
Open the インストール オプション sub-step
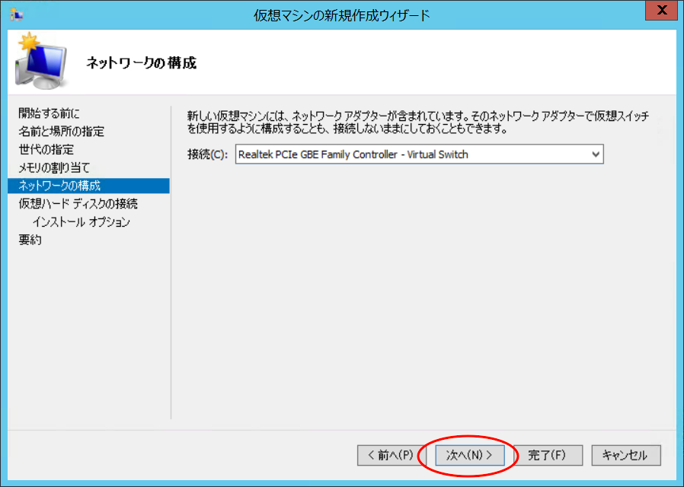click(81, 222)
